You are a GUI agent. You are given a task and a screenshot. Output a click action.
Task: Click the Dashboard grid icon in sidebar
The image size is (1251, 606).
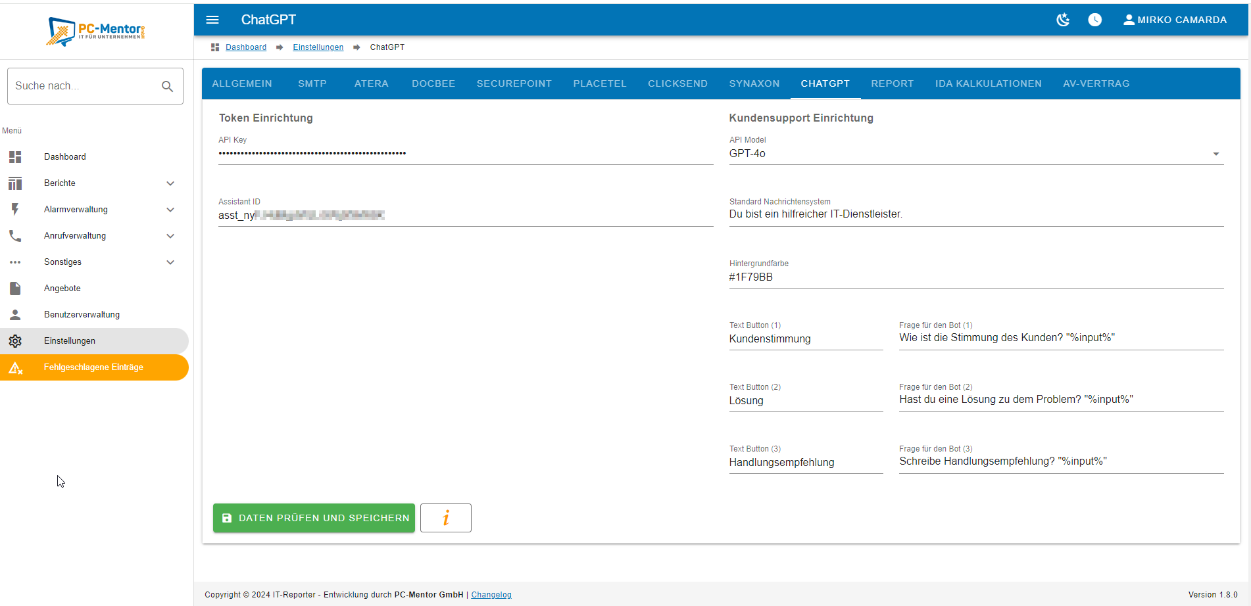pyautogui.click(x=15, y=157)
